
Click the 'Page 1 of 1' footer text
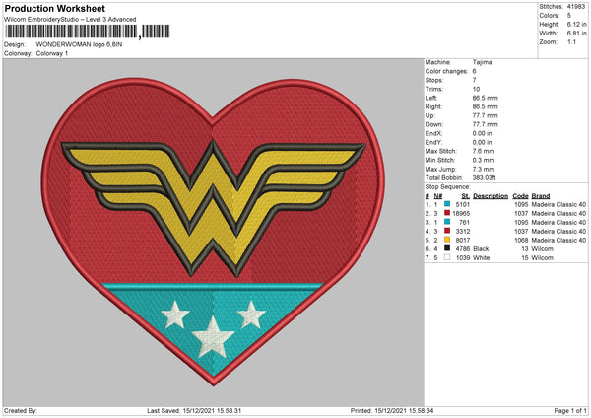(570, 410)
